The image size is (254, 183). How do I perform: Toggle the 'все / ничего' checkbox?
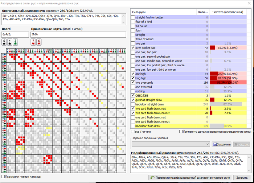(133, 132)
